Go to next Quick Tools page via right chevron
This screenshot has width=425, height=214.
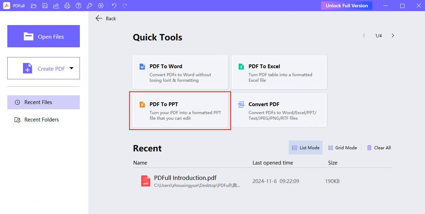393,35
